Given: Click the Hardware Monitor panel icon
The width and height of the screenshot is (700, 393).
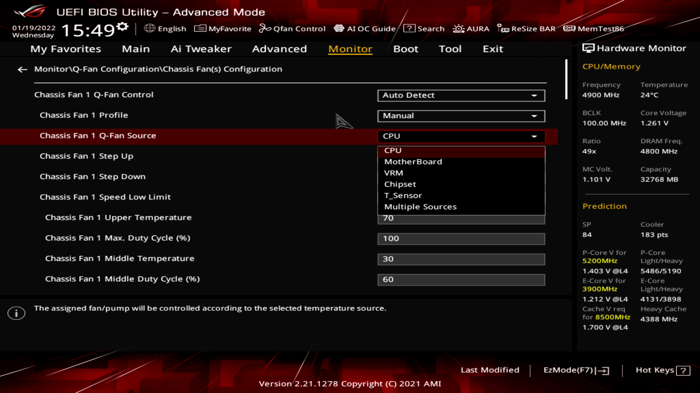Looking at the screenshot, I should pos(588,48).
